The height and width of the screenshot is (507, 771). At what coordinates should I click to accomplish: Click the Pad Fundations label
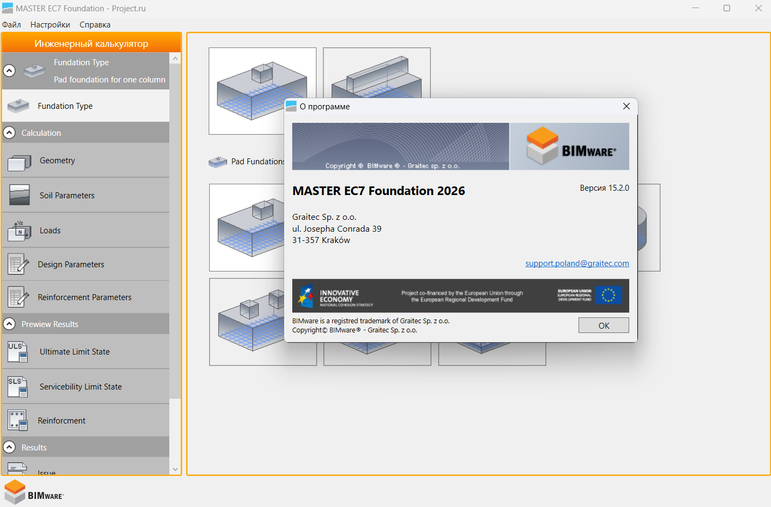tap(258, 162)
